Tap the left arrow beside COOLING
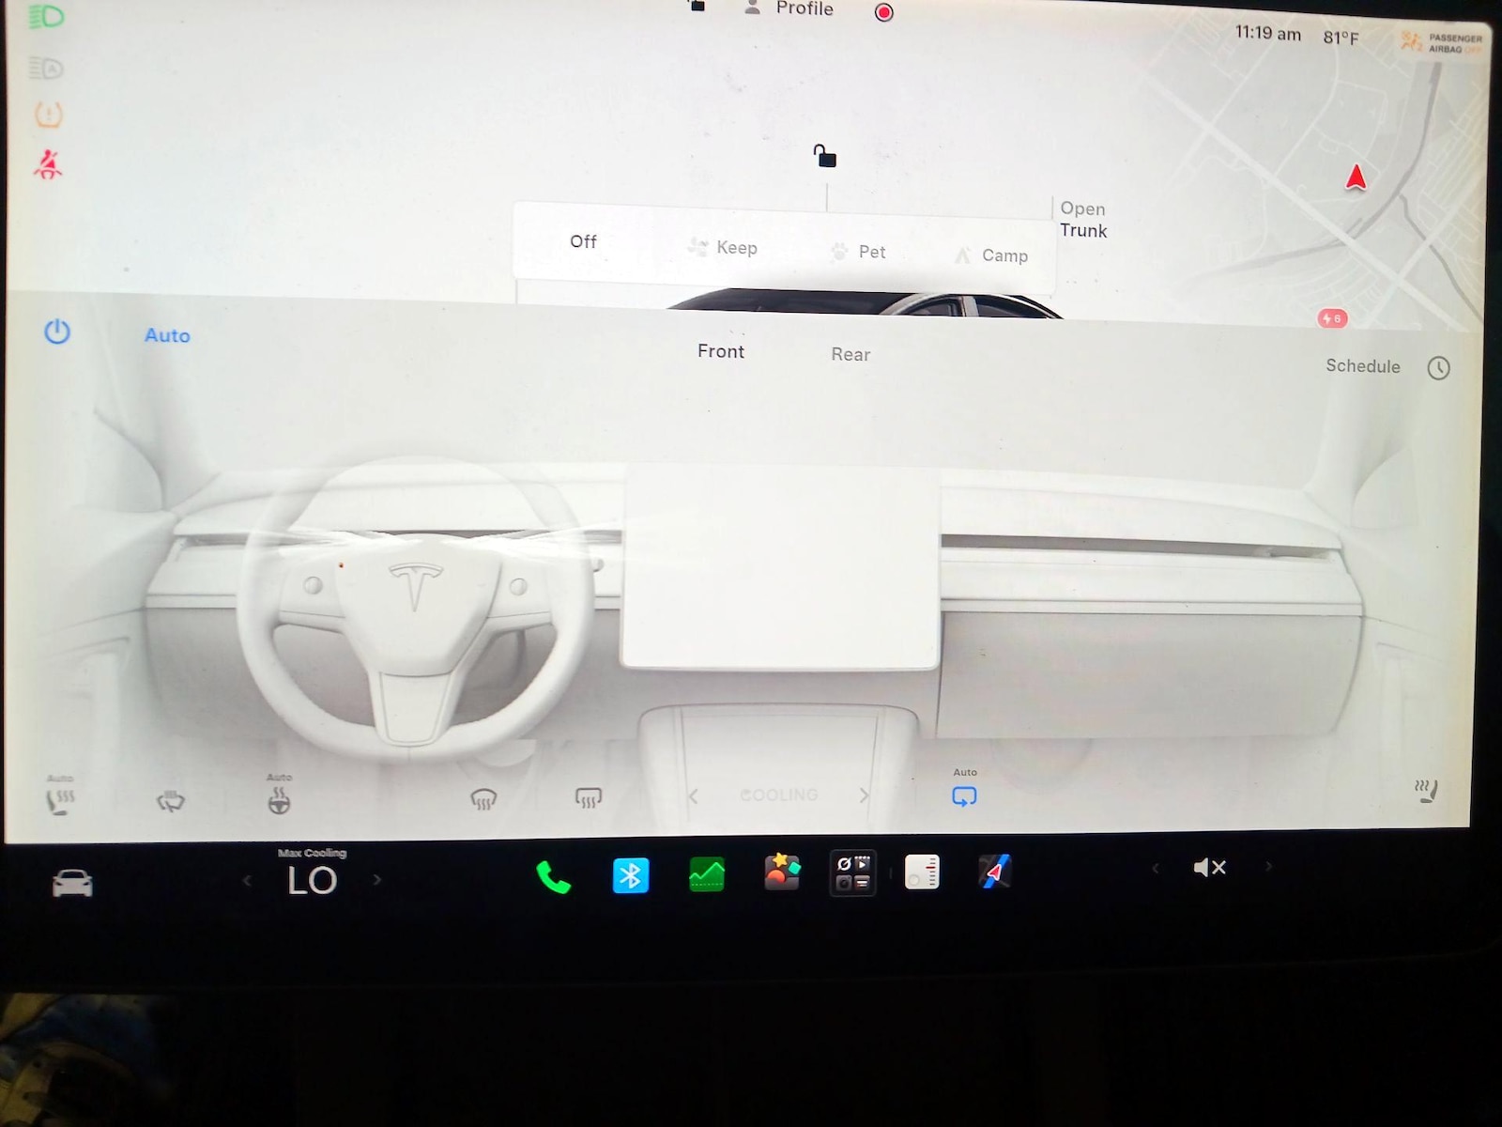The width and height of the screenshot is (1502, 1127). (x=694, y=796)
